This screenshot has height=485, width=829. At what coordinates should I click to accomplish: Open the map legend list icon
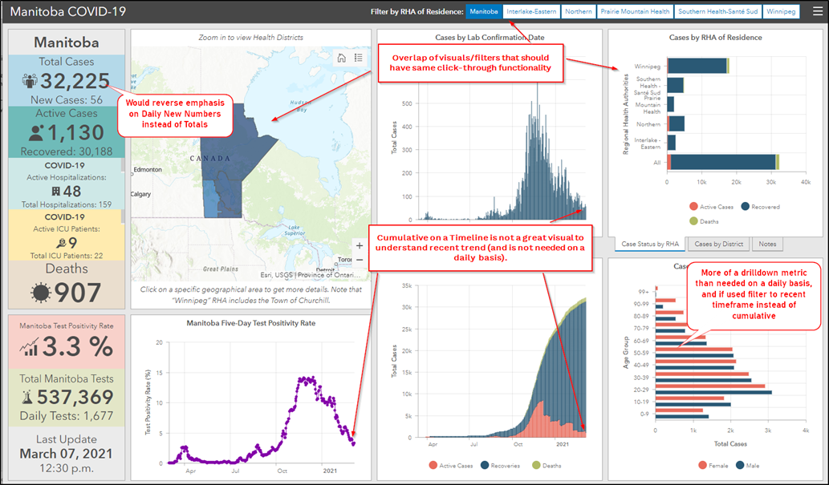tap(359, 58)
